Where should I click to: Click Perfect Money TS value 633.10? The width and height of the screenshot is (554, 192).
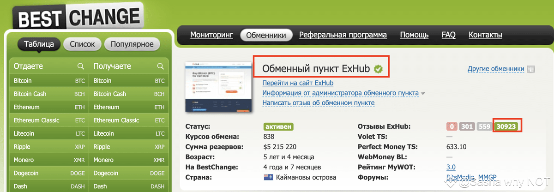tap(457, 147)
